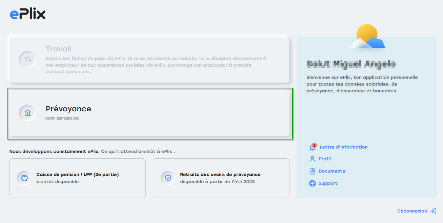Open the Support link
The image size is (443, 223).
coord(328,183)
